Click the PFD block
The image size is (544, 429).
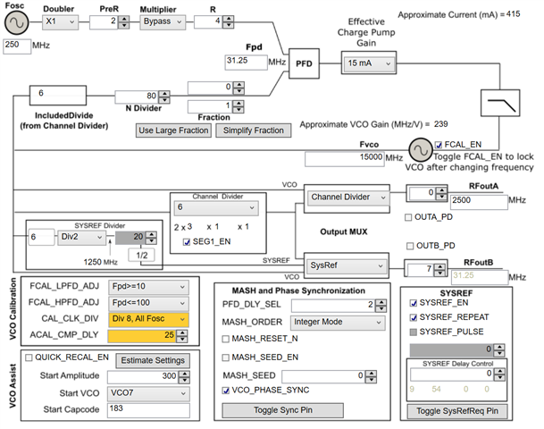[304, 63]
